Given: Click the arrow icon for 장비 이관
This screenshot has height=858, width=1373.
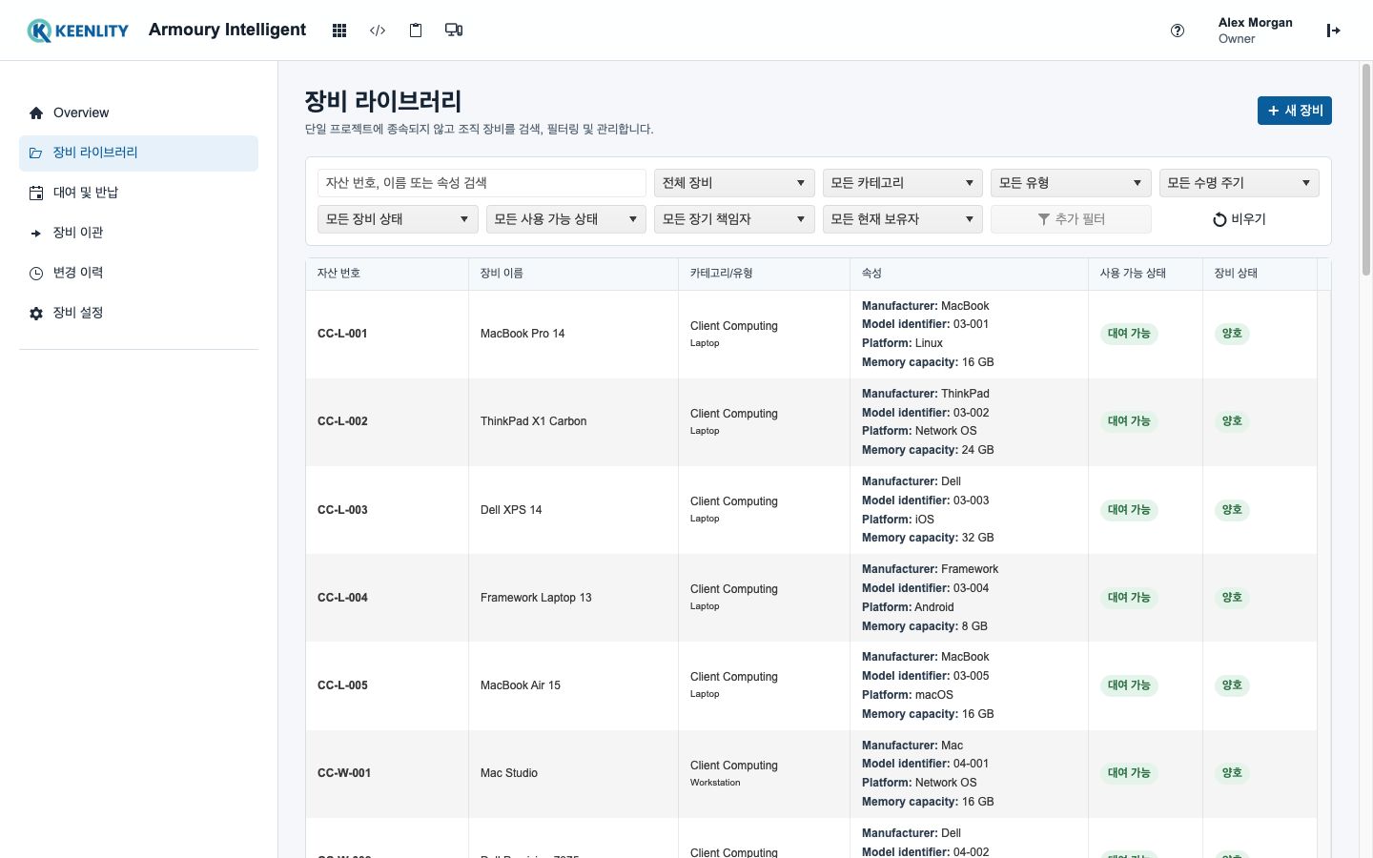Looking at the screenshot, I should coord(36,233).
